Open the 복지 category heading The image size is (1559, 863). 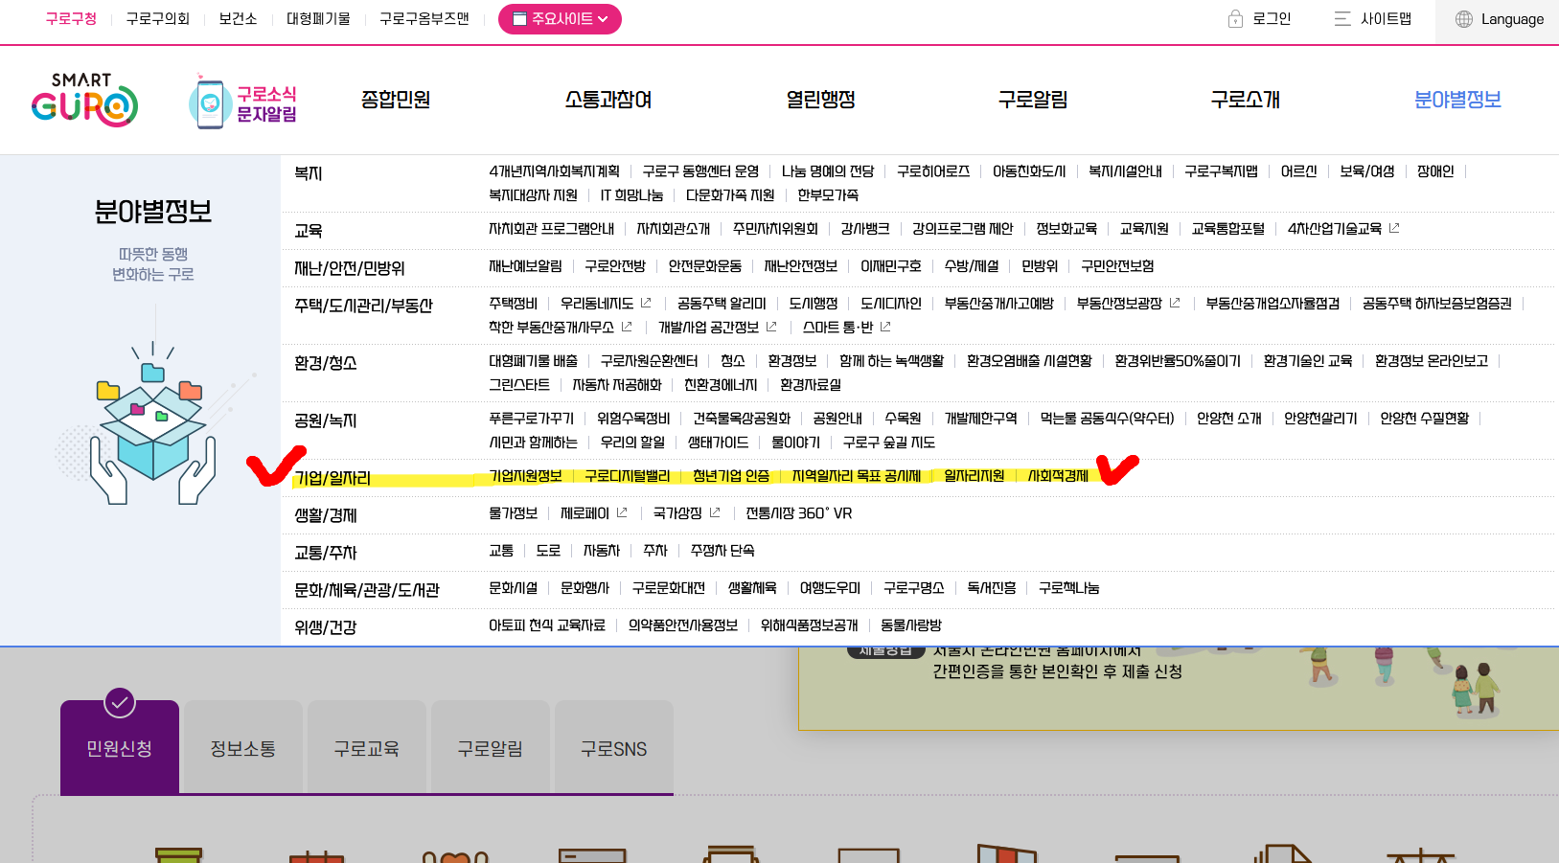tap(309, 173)
